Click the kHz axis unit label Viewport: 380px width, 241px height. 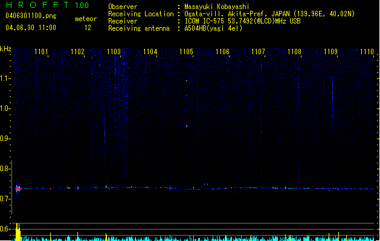pos(5,49)
